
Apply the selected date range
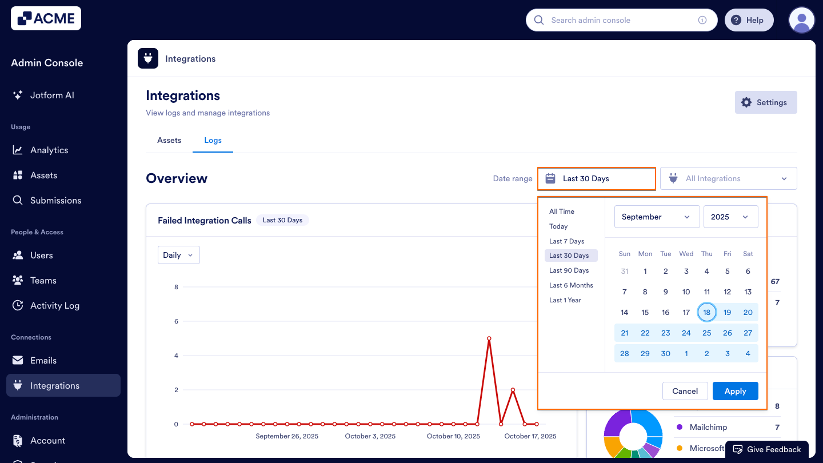[735, 391]
